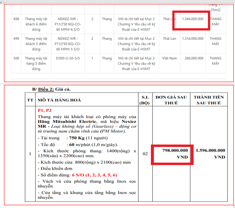Click quantity '2' in row 498
This screenshot has width=235, height=208.
[92, 19]
